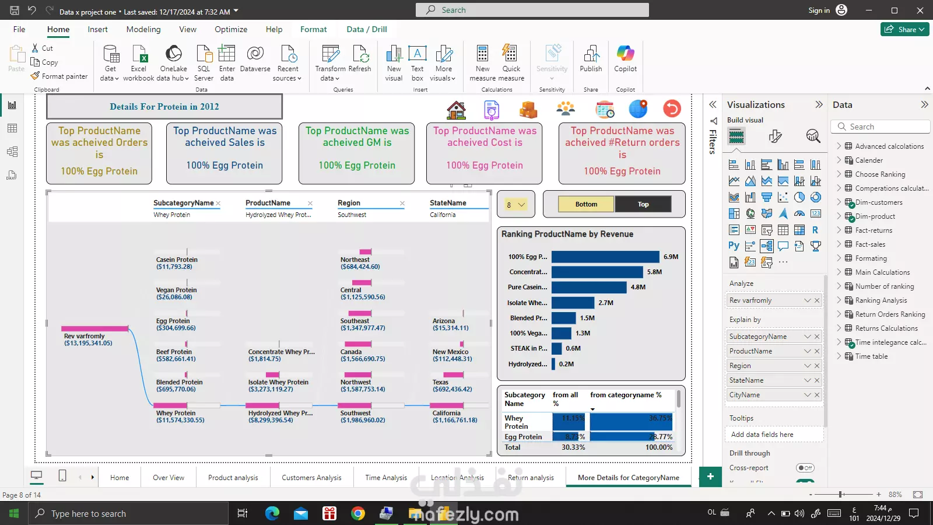Click the zoom slider handle
933x525 pixels.
point(841,495)
